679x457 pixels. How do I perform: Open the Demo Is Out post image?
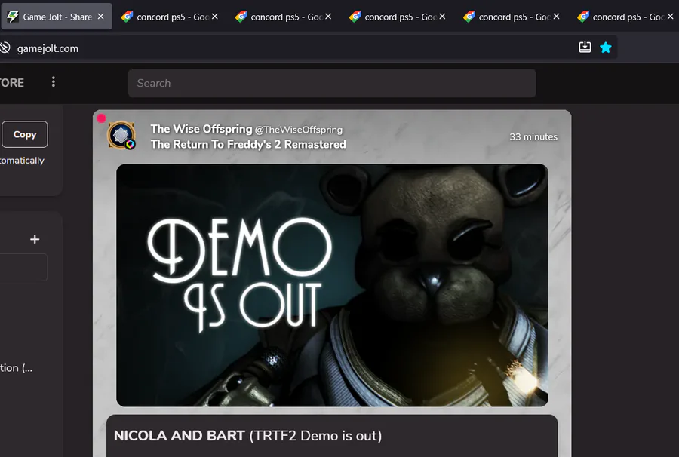(332, 285)
